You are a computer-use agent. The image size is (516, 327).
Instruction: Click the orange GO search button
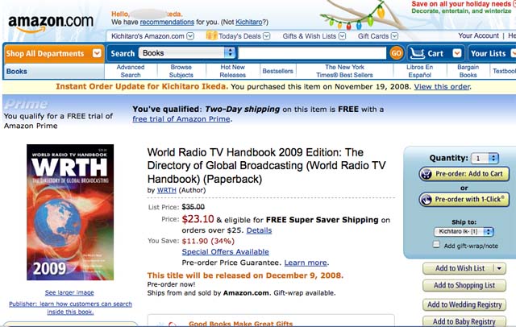click(x=396, y=53)
